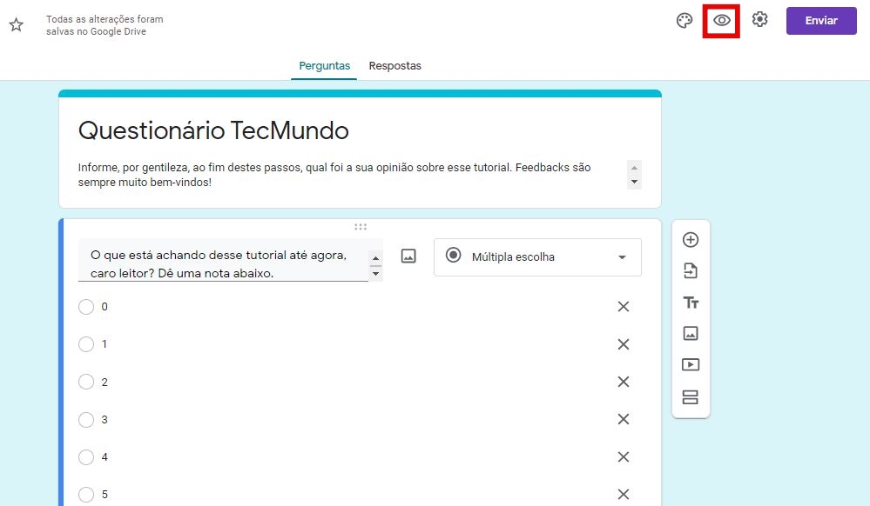The width and height of the screenshot is (870, 506).
Task: Remove option 2
Action: [624, 382]
